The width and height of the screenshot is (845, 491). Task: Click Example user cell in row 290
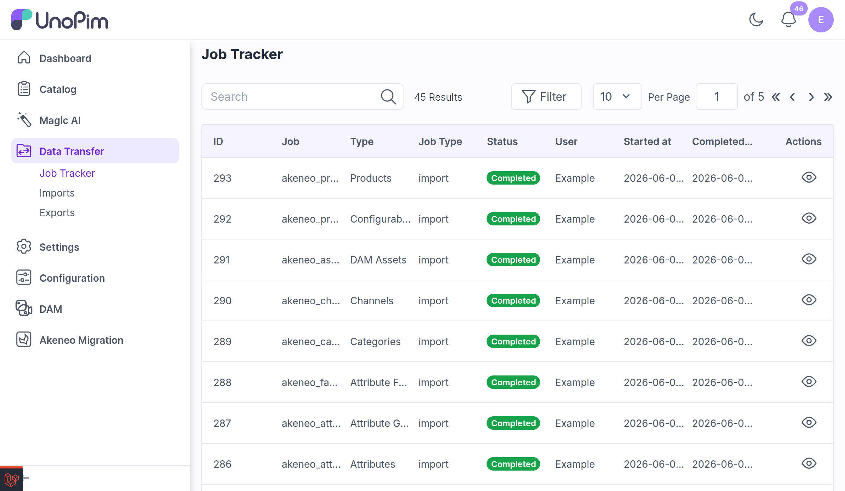click(575, 301)
